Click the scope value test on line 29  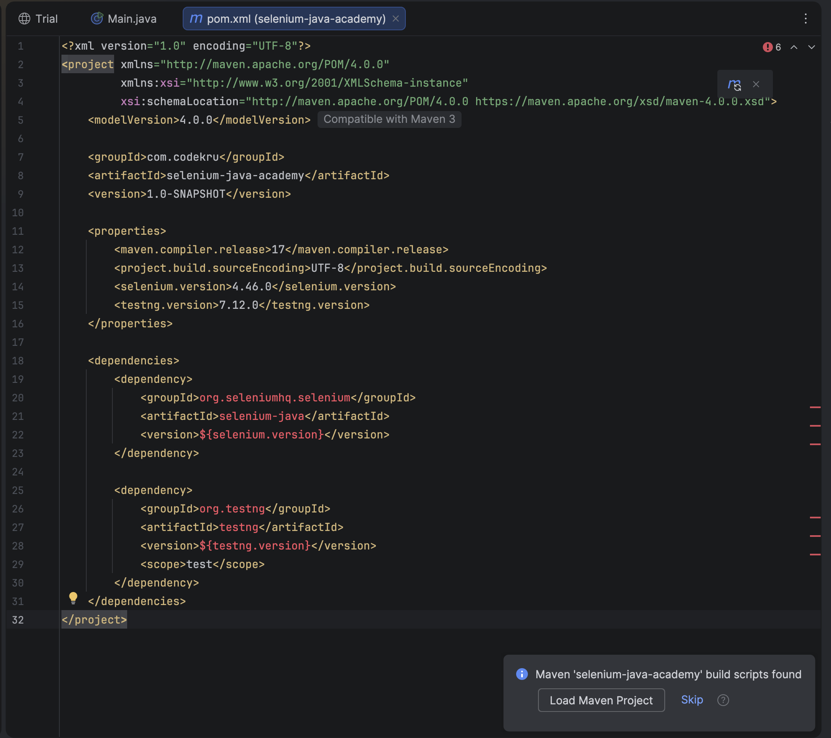[200, 564]
